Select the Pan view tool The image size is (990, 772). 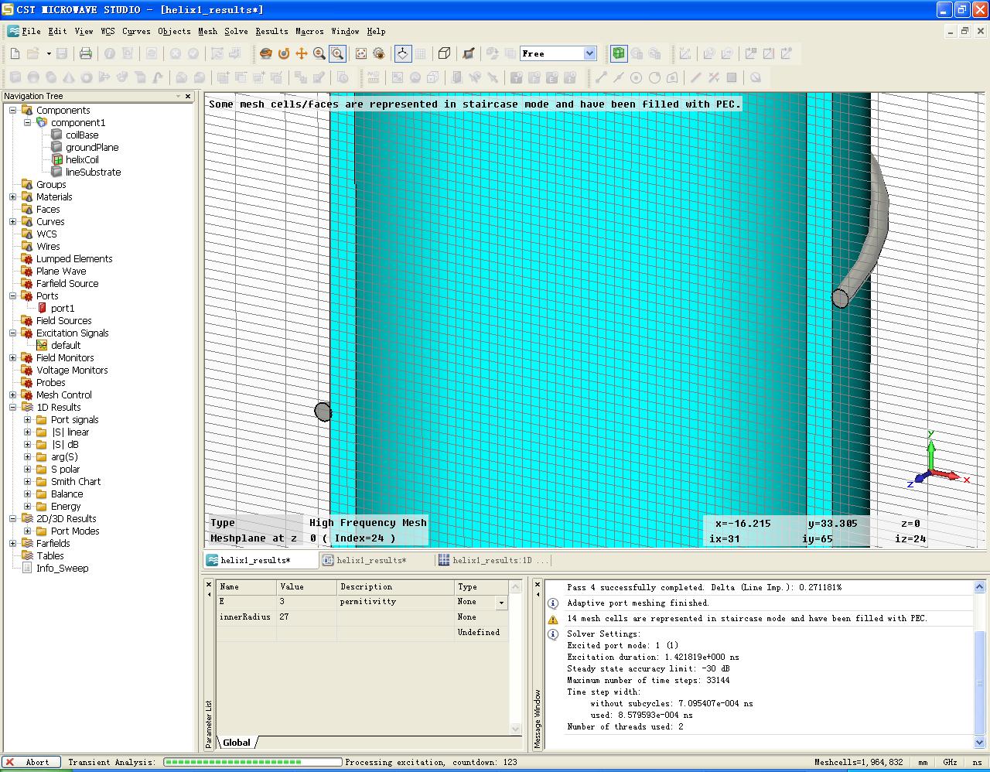pos(302,53)
